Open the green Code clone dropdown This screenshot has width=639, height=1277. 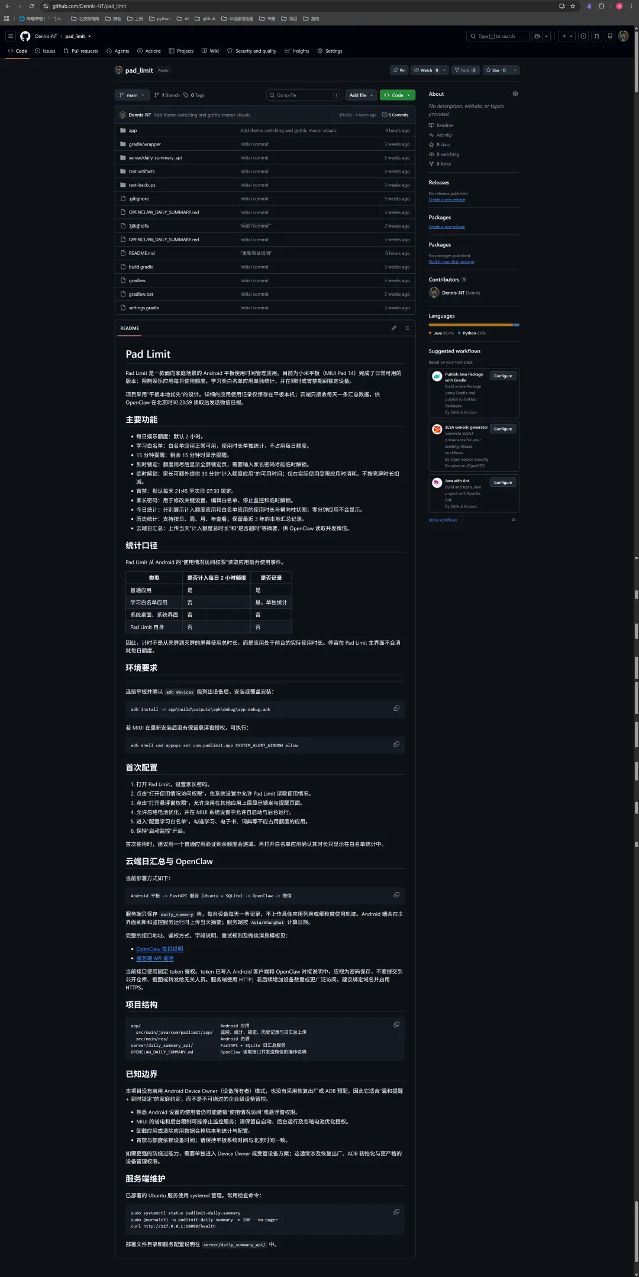tap(398, 95)
